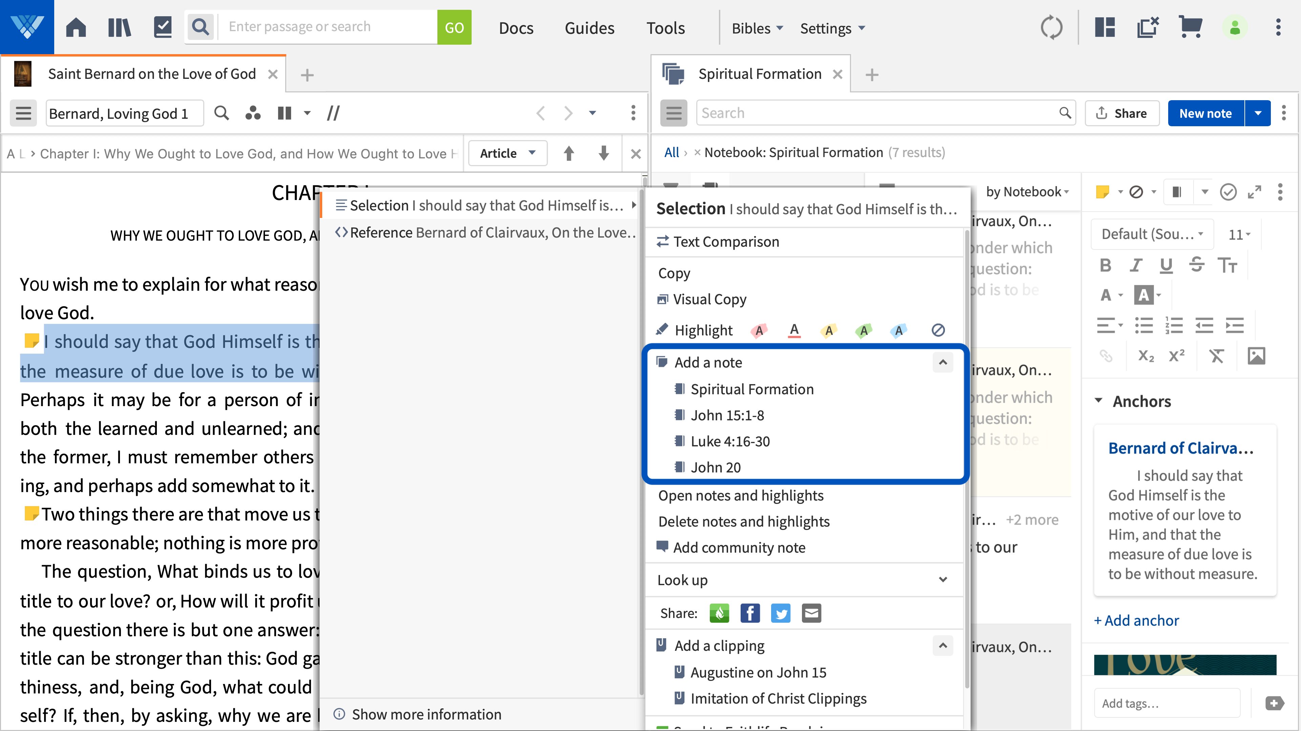Apply the green highlight swatch
This screenshot has width=1301, height=731.
pos(864,330)
